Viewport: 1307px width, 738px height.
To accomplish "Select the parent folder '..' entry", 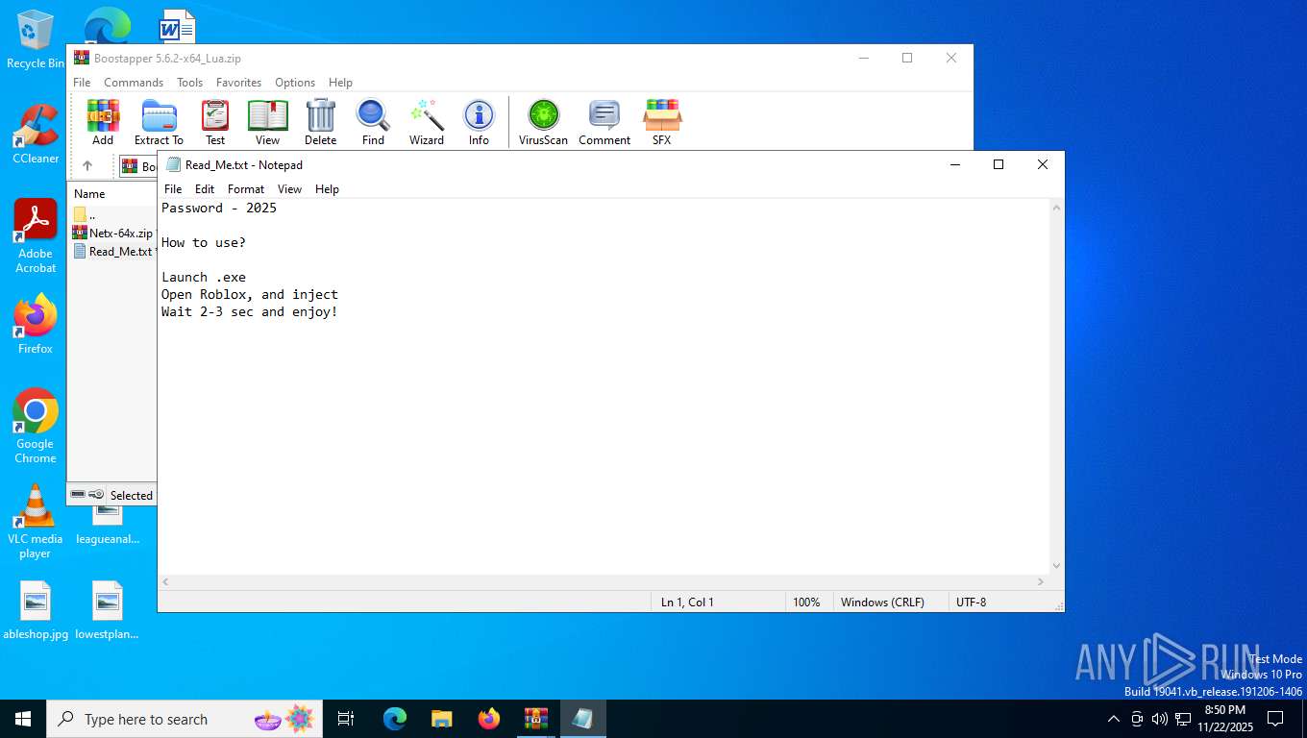I will pyautogui.click(x=85, y=214).
